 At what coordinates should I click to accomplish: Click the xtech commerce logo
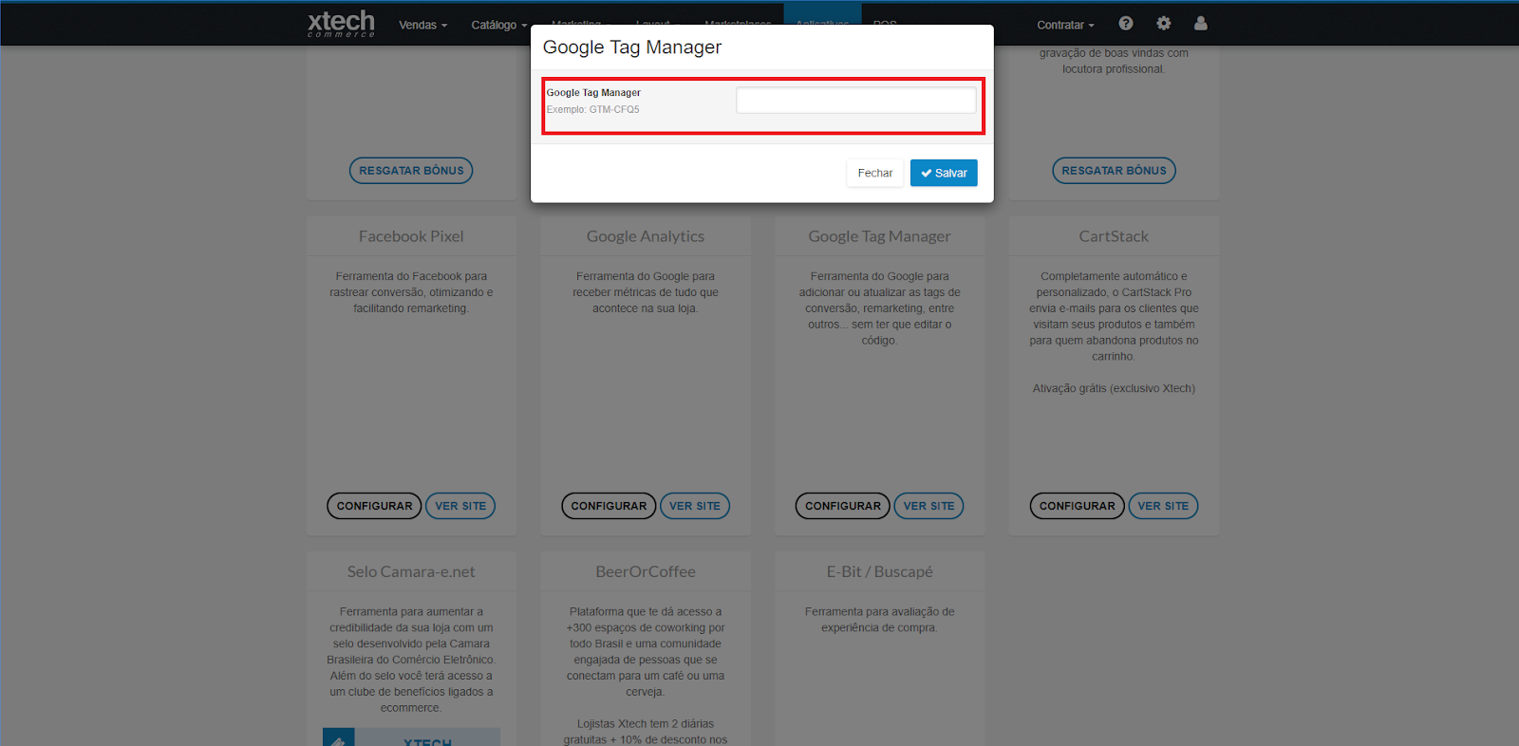click(x=341, y=24)
